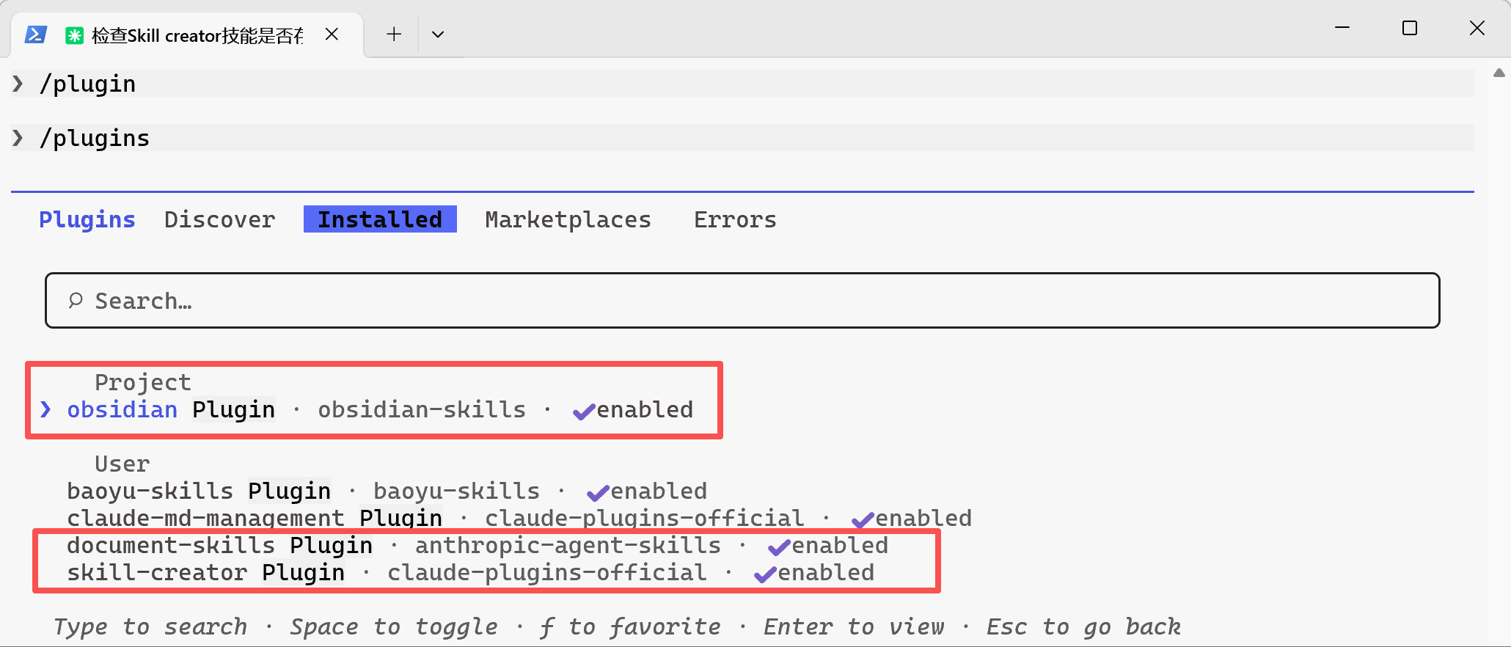Click claude-plugins-official in claude-md-management row
Image resolution: width=1511 pixels, height=647 pixels.
tap(645, 518)
